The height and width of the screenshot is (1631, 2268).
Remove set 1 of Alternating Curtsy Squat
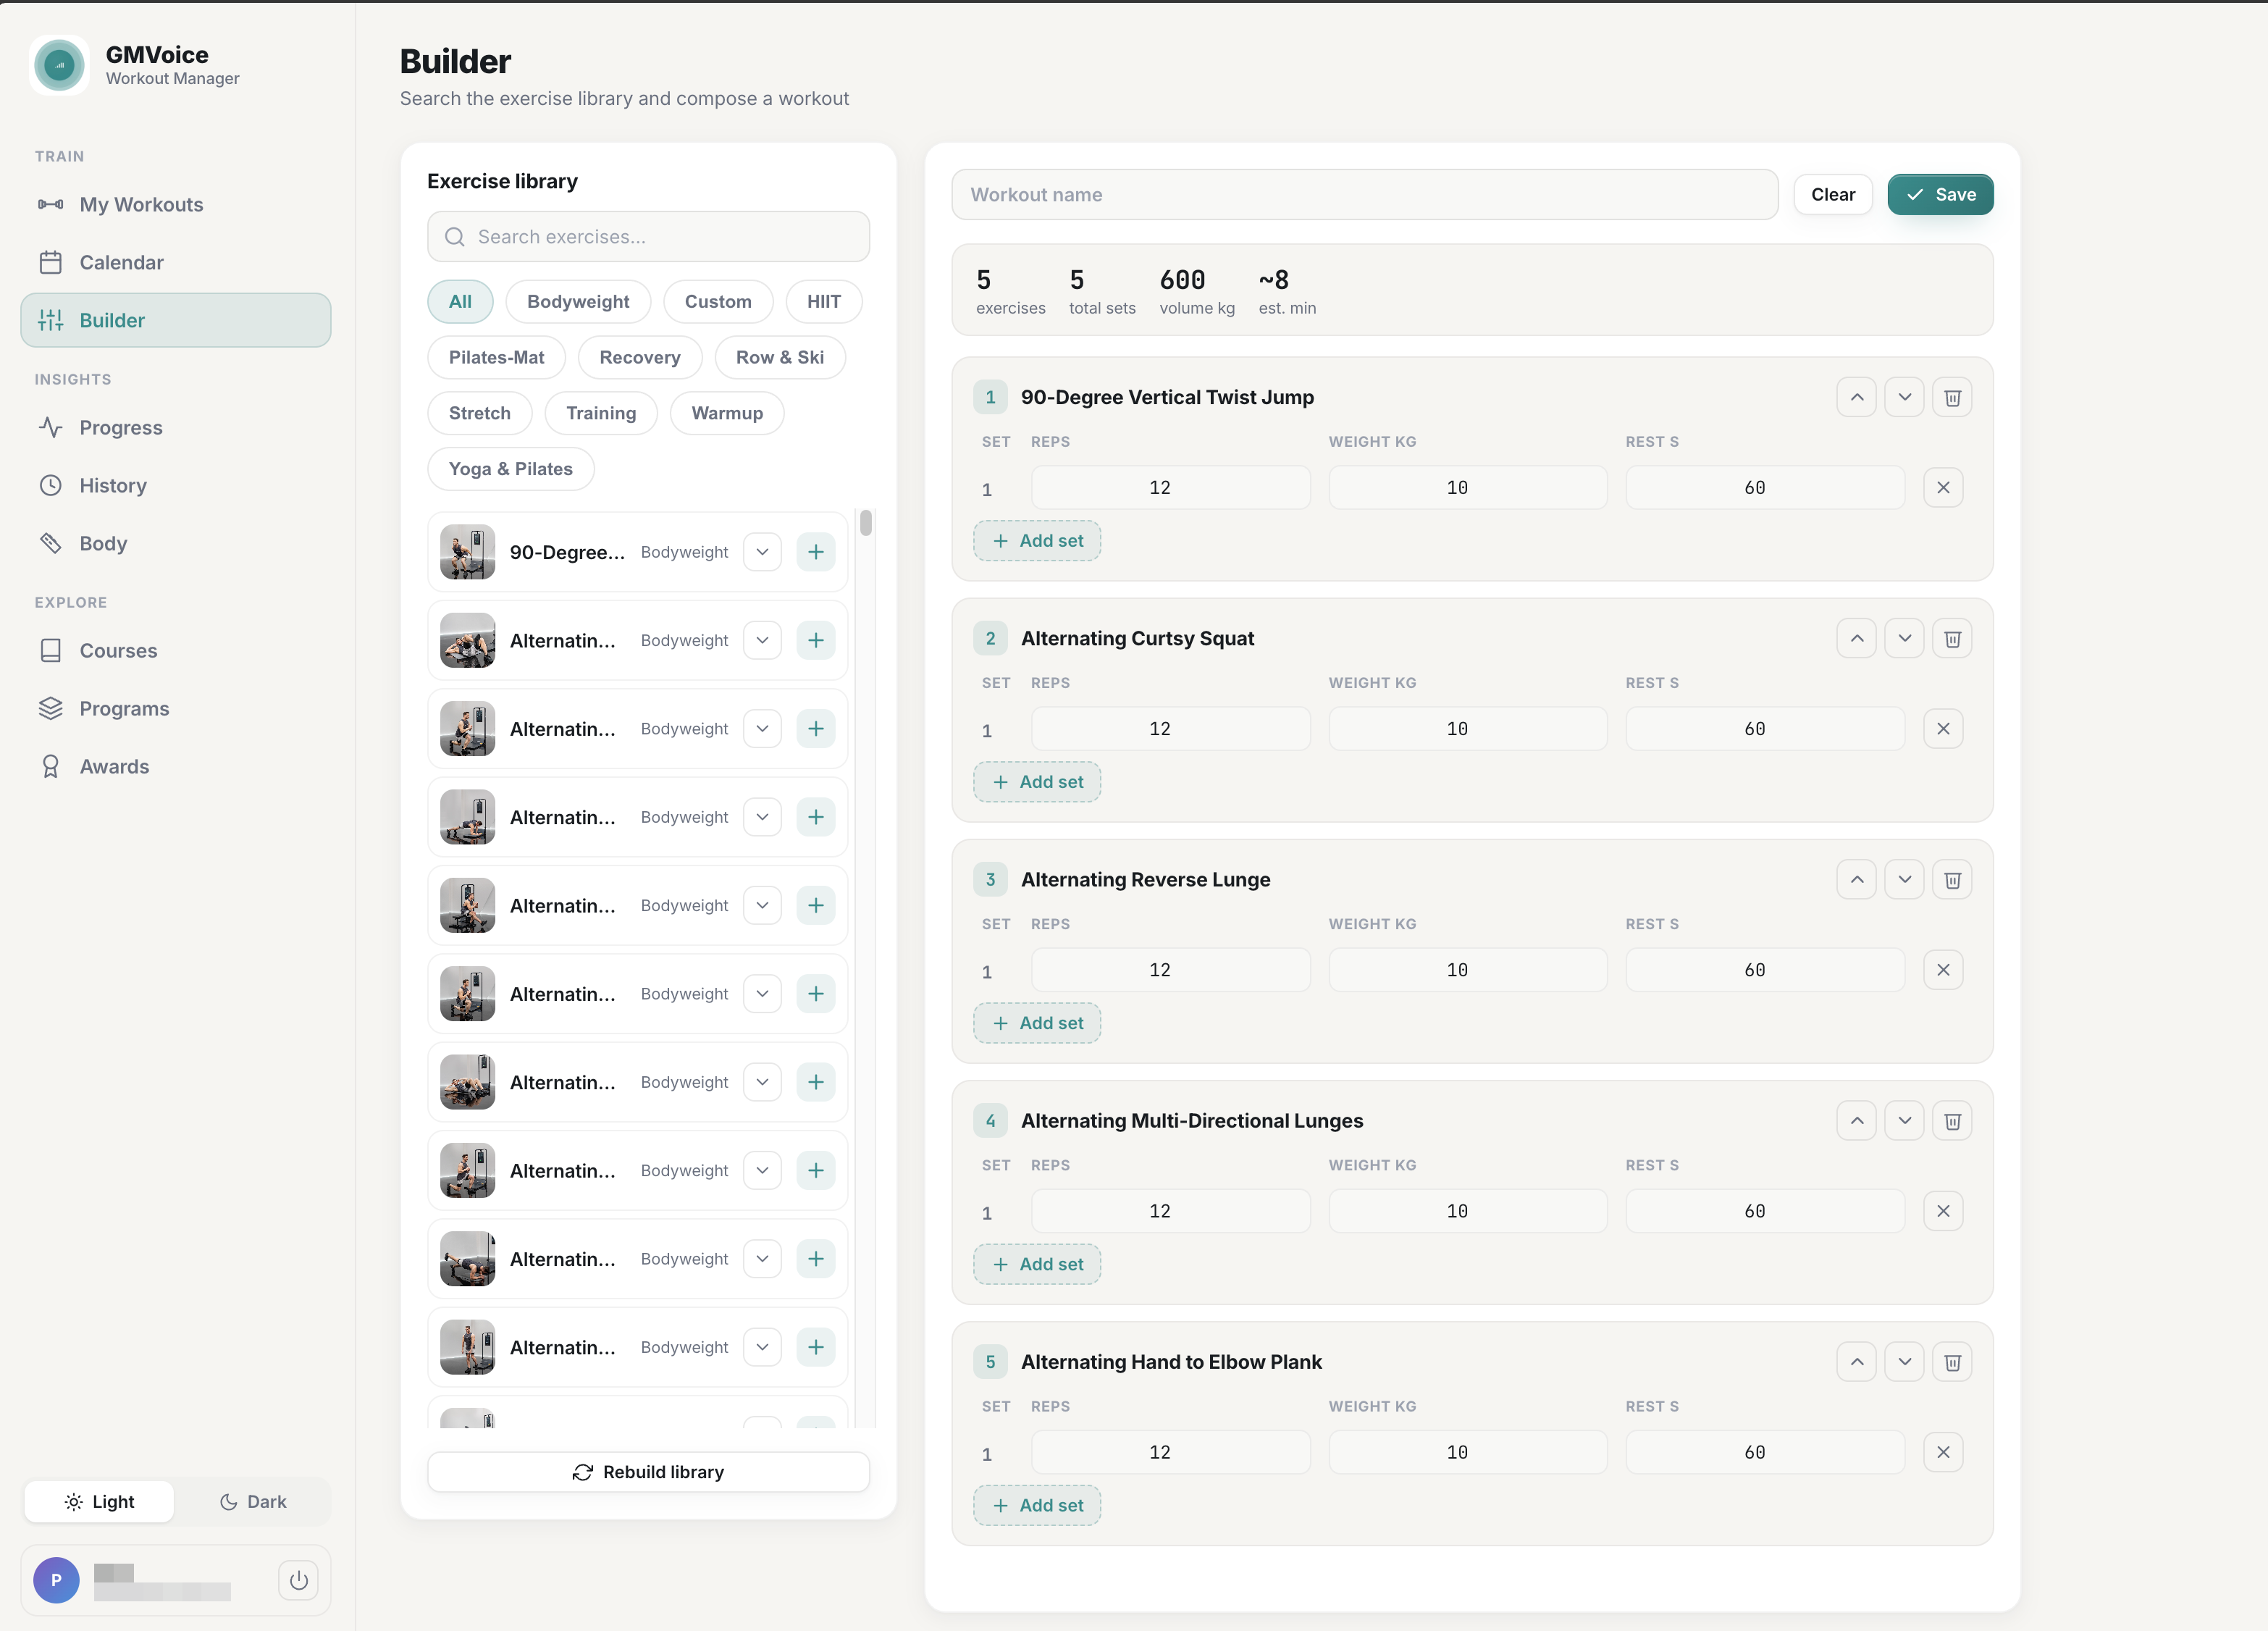(x=1943, y=729)
